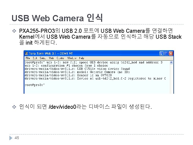
Task: Select the 'configuration #1 chosen from 1 choice' line
Action: point(66,66)
